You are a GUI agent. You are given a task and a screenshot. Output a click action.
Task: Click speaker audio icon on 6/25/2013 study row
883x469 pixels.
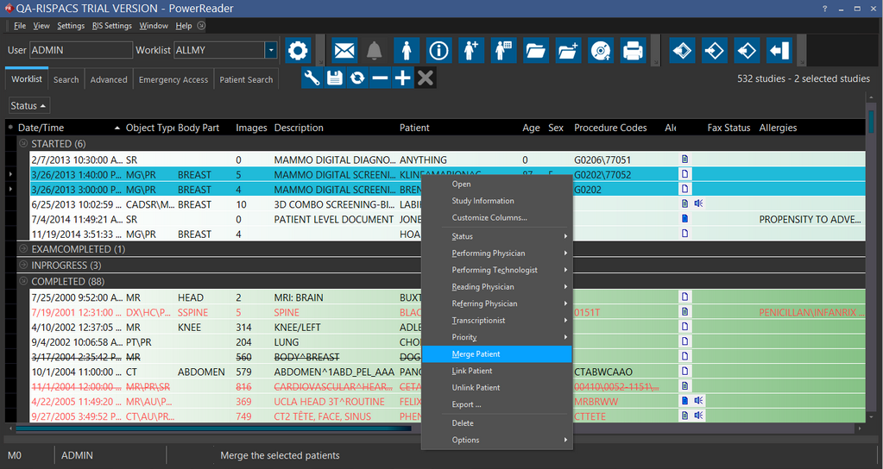tap(698, 204)
